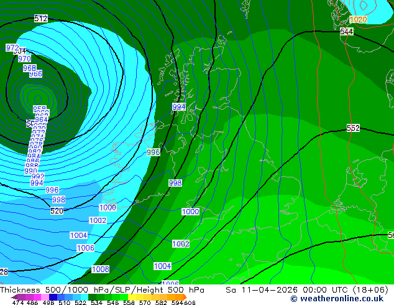Image resolution: width=394 pixels, height=305 pixels.
Task: Click the '996' label with yellowish background
Action: (153, 152)
